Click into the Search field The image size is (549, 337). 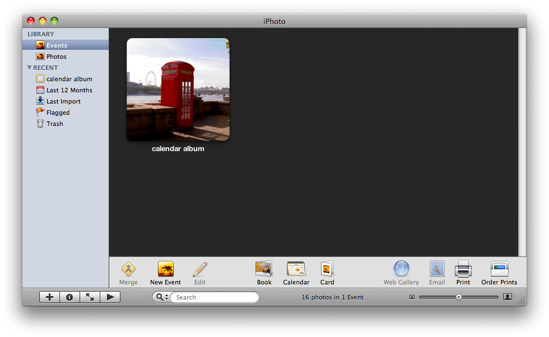click(215, 297)
